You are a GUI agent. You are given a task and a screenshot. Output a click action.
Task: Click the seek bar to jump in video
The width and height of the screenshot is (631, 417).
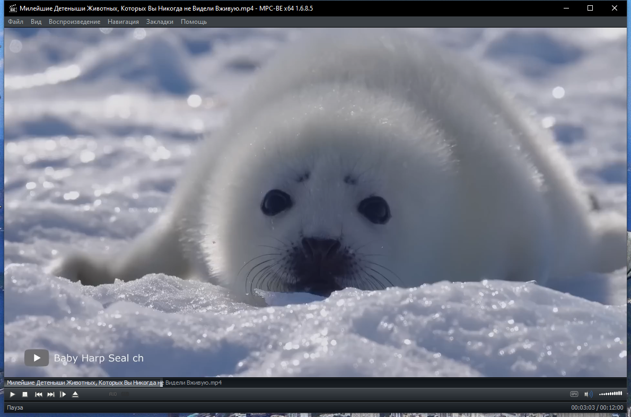tap(318, 383)
